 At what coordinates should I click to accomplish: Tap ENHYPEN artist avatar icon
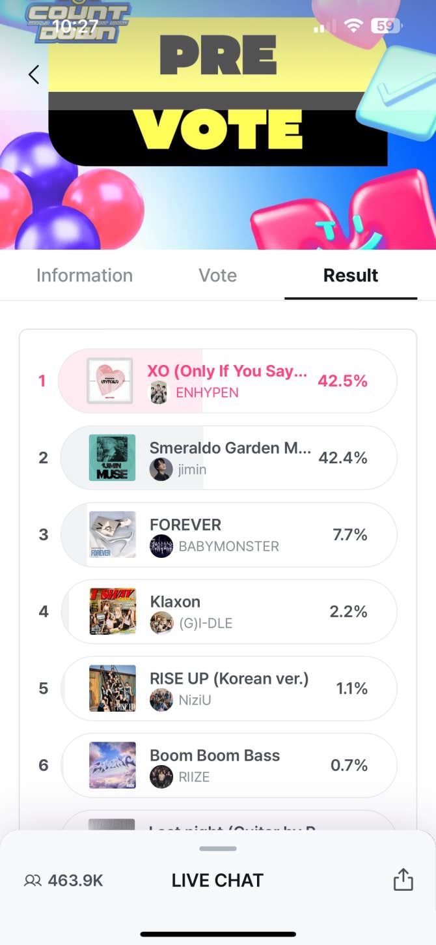pyautogui.click(x=159, y=392)
